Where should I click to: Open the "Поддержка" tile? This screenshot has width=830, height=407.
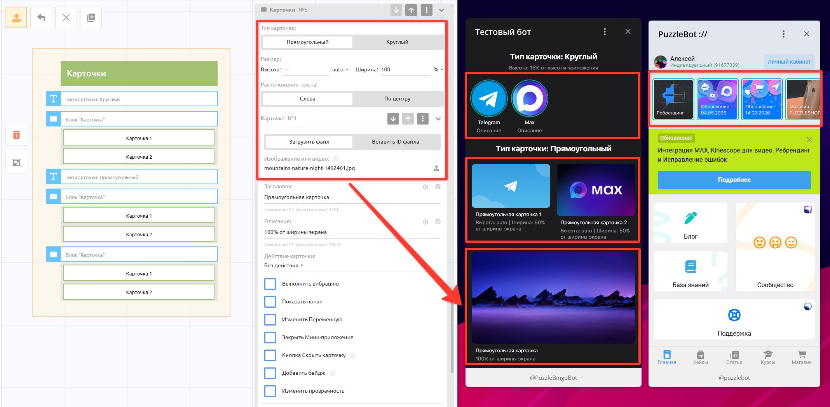point(734,319)
